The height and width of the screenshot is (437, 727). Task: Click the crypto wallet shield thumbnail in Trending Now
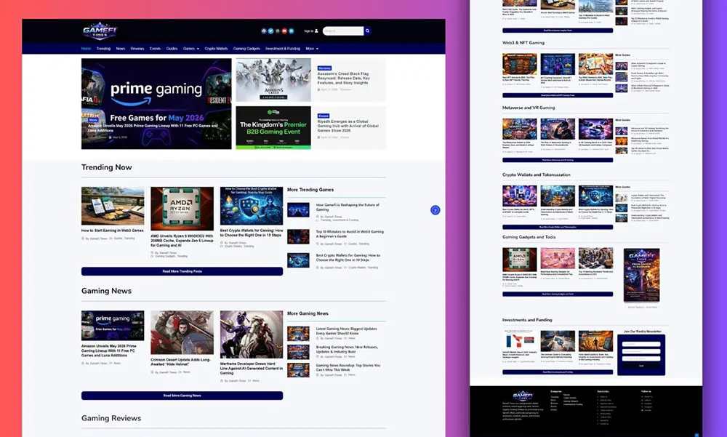point(252,206)
